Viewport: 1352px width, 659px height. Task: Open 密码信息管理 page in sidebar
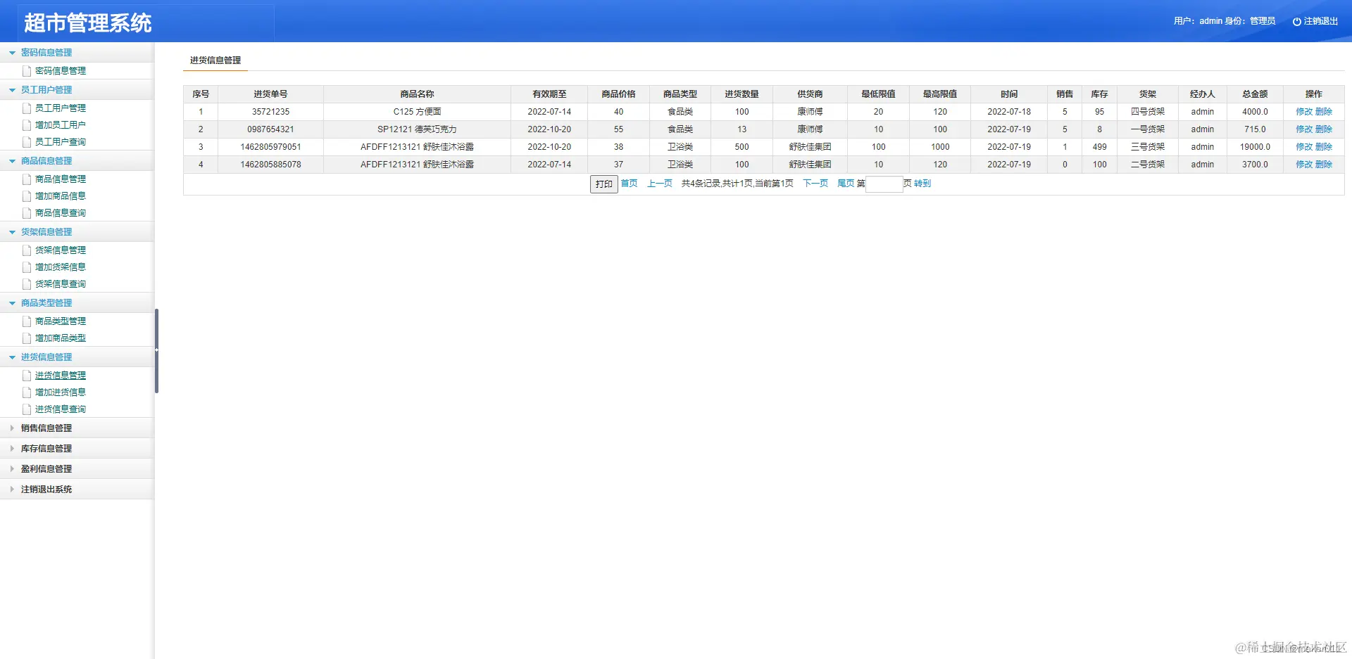(x=61, y=71)
